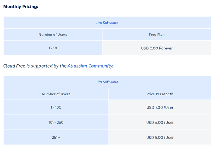Click the Cloud Free is supported text
The height and width of the screenshot is (149, 215).
pyautogui.click(x=35, y=66)
